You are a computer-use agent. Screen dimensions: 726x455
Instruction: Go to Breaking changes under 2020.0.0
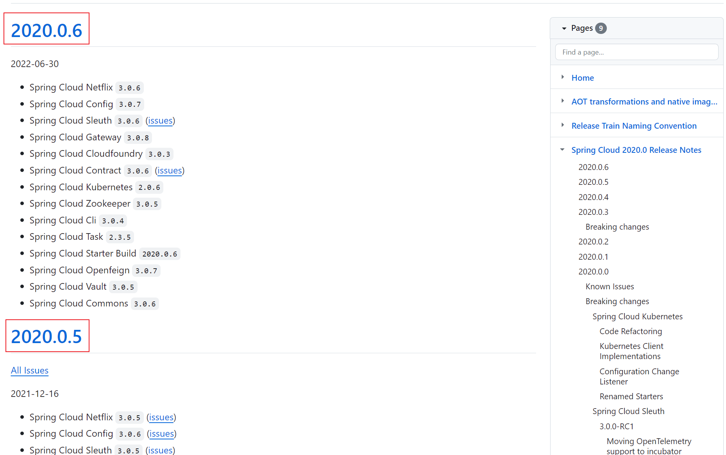click(617, 301)
